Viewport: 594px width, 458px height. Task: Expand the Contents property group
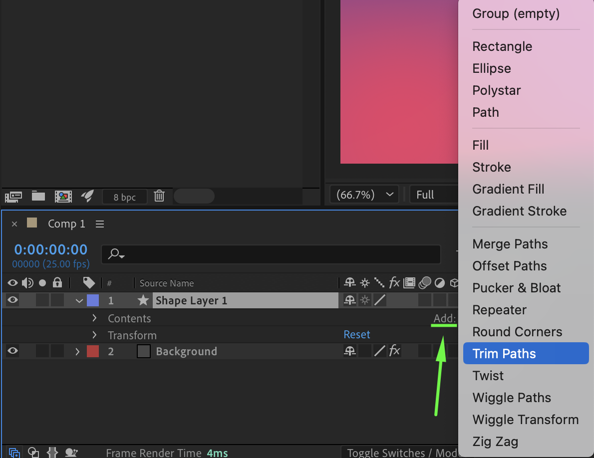click(x=94, y=318)
